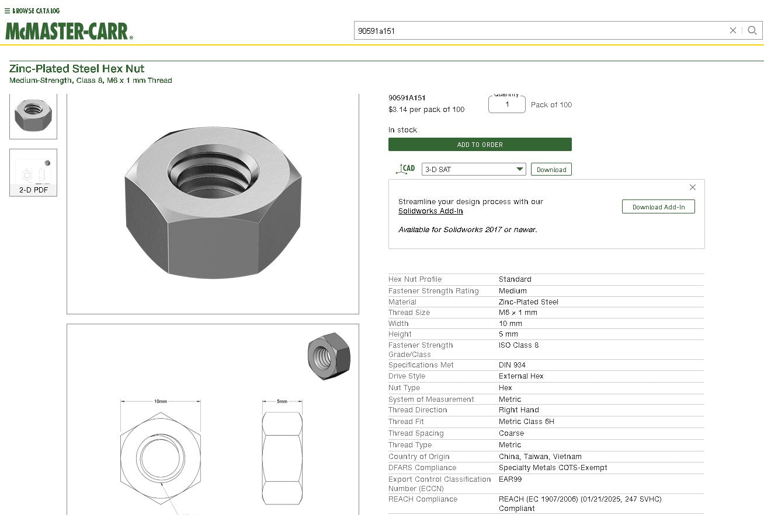Click the CAD icon beside the format dropdown

(405, 169)
